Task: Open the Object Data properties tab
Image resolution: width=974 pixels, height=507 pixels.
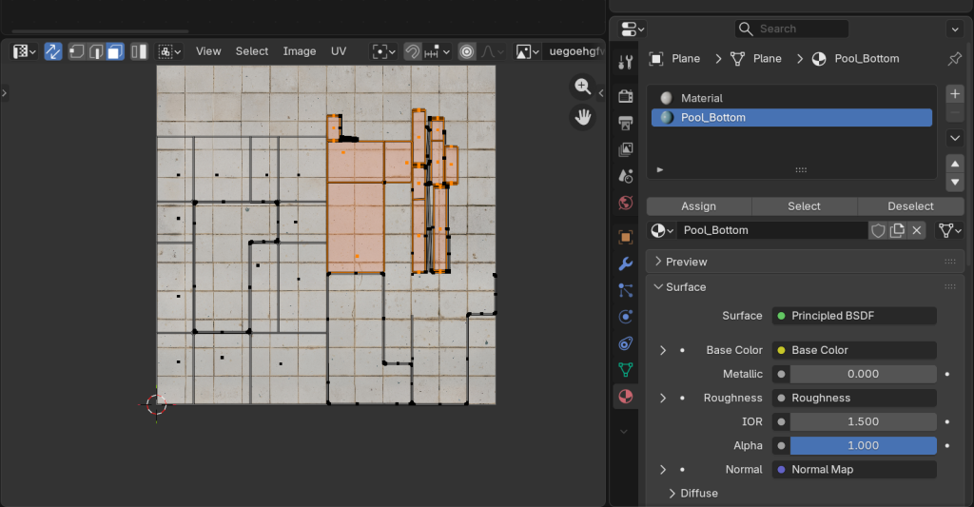Action: click(625, 369)
